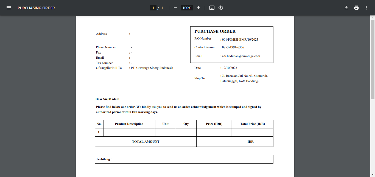Click the Product Description column header
The width and height of the screenshot is (375, 177).
point(129,124)
